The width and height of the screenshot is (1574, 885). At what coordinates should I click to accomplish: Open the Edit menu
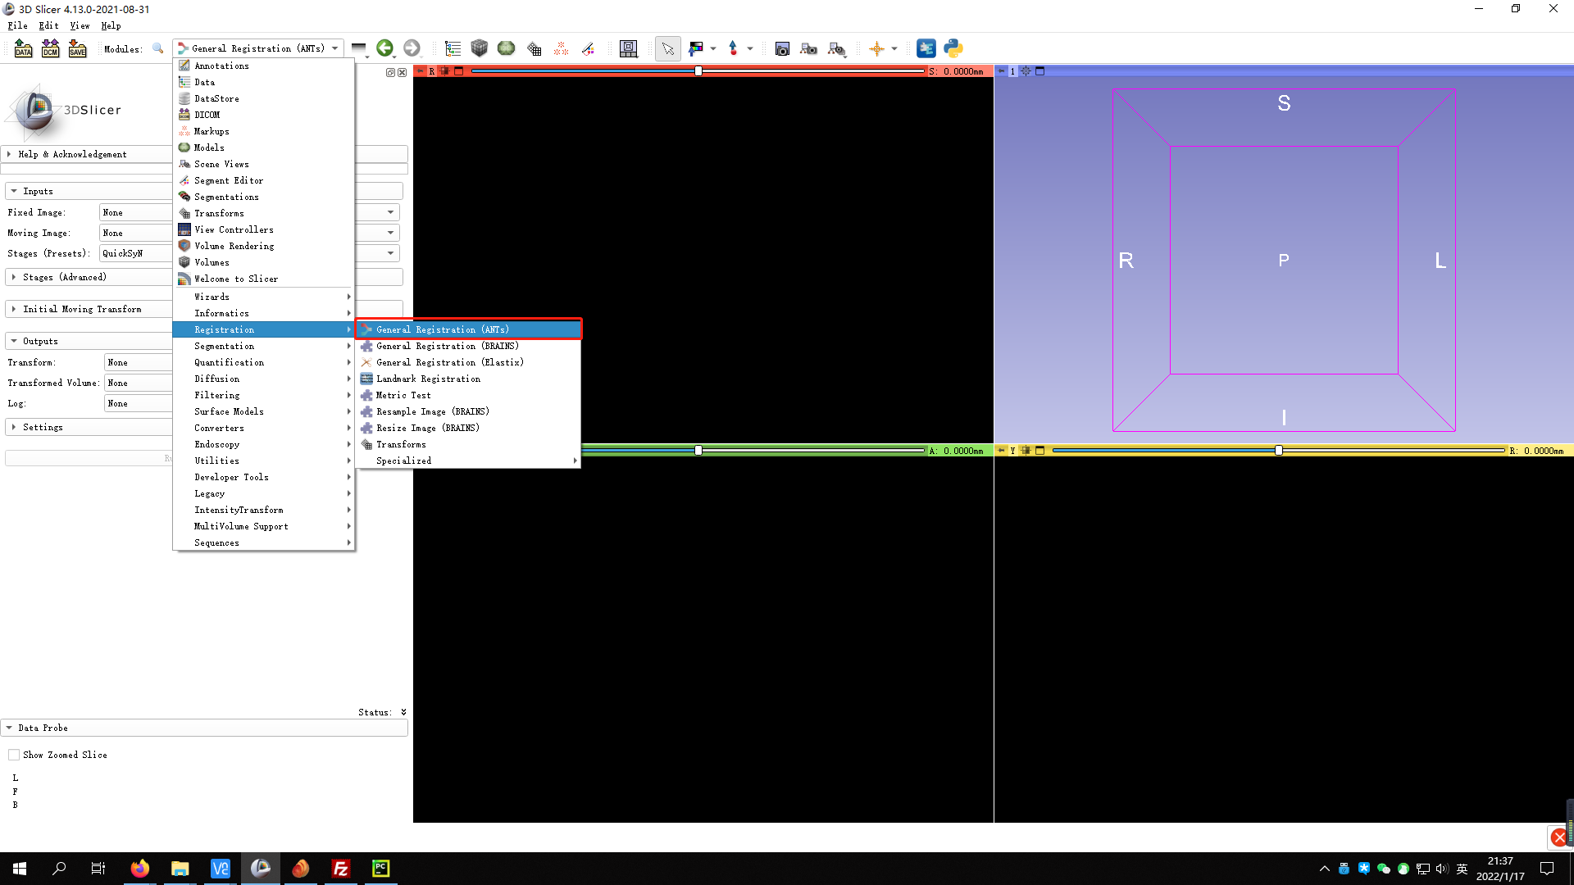(48, 25)
